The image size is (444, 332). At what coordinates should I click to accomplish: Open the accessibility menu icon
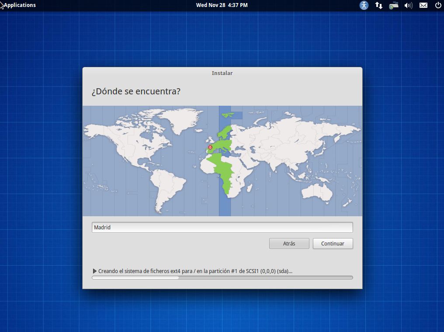click(364, 5)
